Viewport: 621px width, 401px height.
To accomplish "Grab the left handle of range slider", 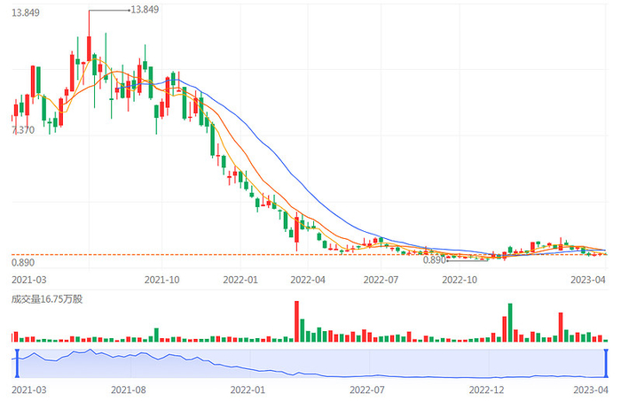I will 17,363.
